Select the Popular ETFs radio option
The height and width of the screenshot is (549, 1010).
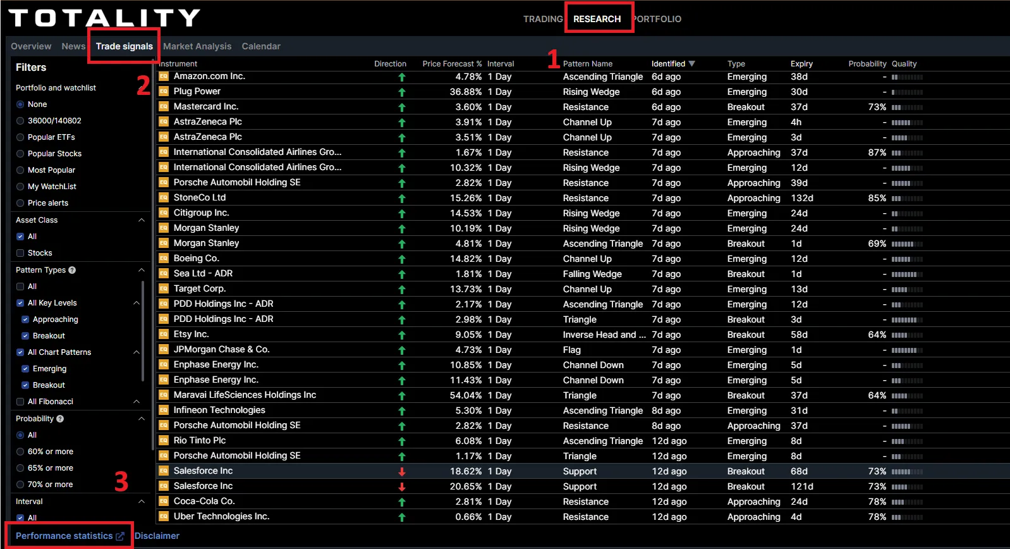(20, 137)
